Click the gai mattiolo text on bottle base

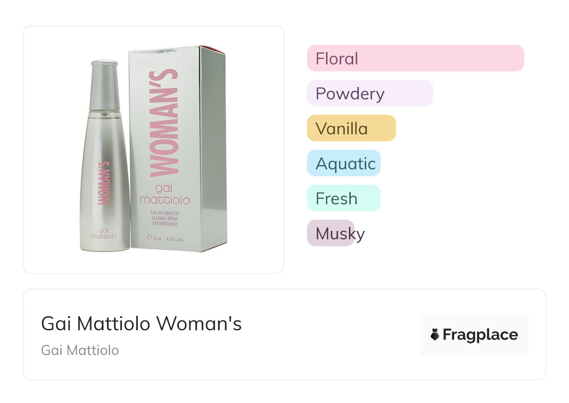[104, 233]
